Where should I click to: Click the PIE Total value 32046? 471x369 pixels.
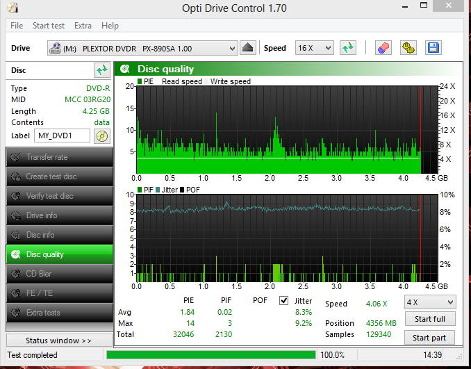point(183,334)
